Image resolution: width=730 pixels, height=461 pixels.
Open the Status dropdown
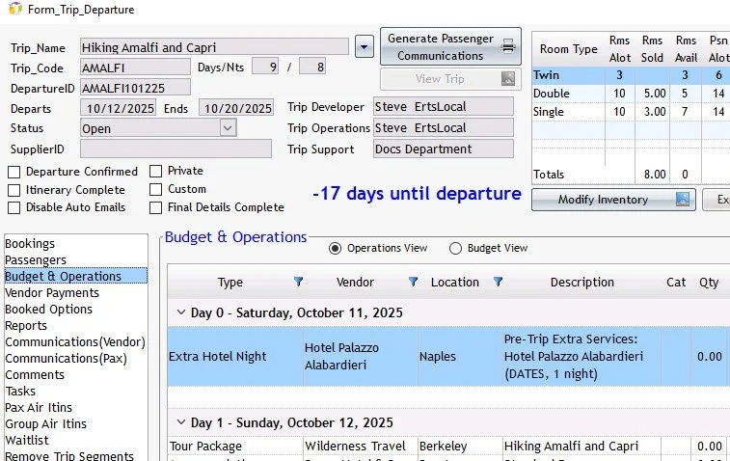click(228, 128)
